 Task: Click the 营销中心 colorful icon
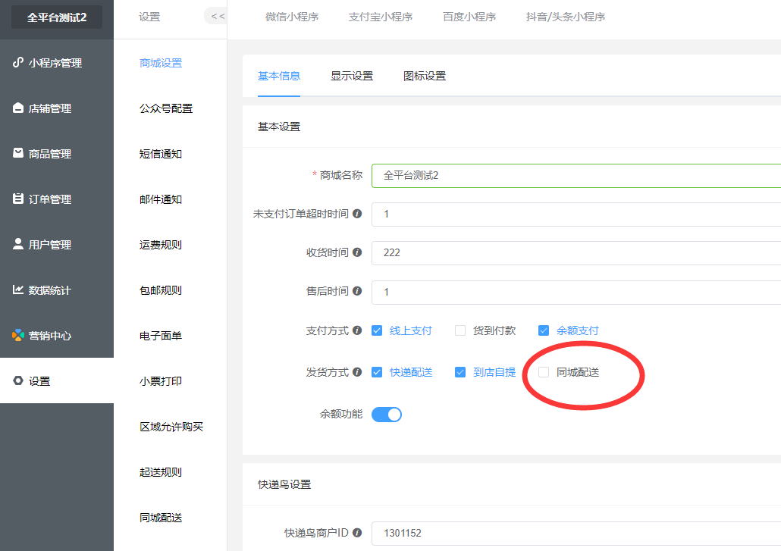click(x=18, y=335)
